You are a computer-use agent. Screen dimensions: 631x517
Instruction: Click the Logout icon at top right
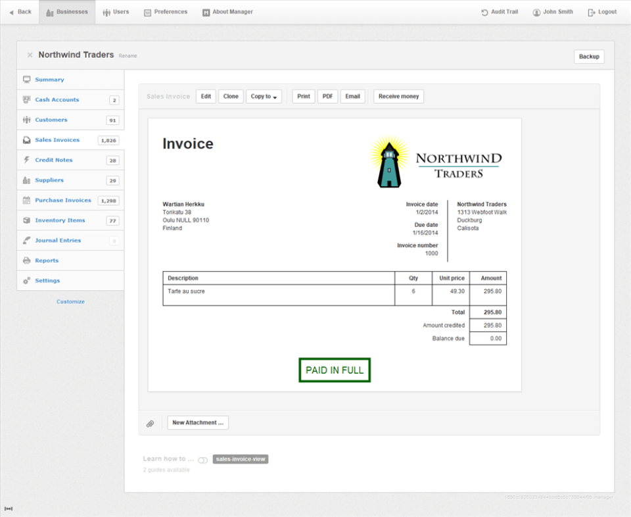[590, 11]
